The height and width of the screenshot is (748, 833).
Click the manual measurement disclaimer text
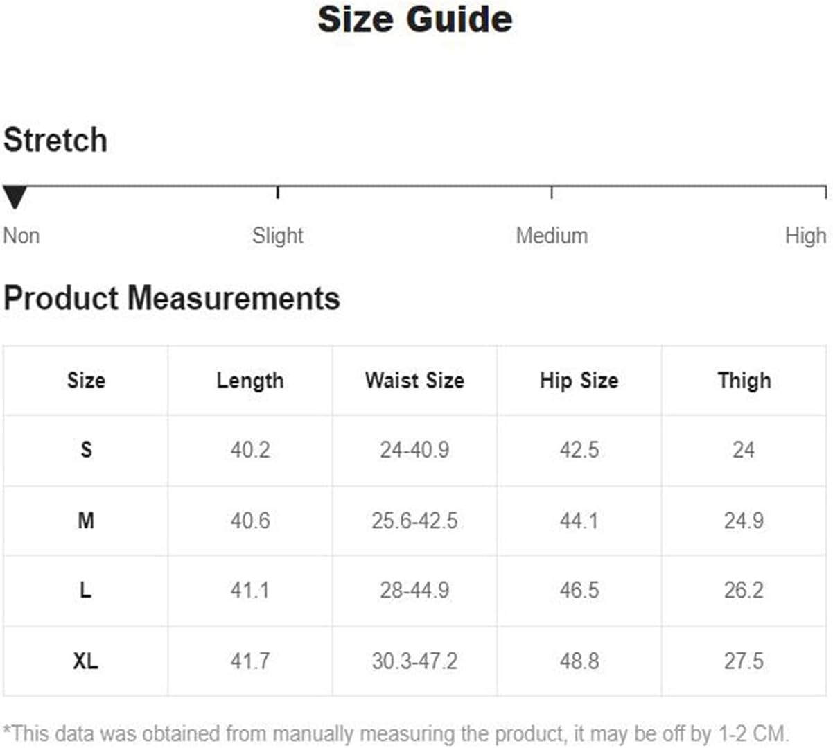tap(396, 733)
